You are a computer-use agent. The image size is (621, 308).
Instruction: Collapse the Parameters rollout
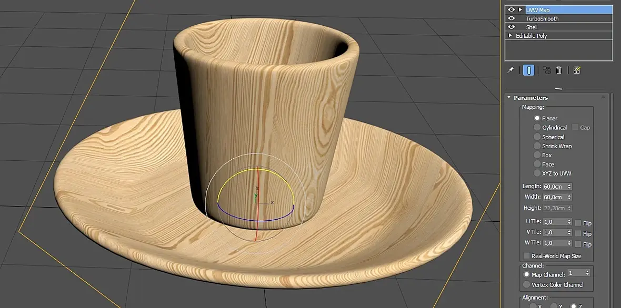pos(509,98)
